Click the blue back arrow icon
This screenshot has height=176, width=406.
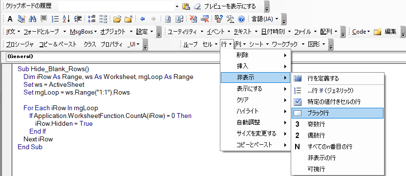142,19
